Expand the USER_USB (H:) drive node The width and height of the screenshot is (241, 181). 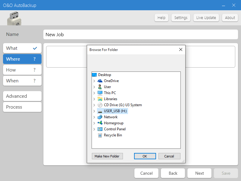pyautogui.click(x=94, y=111)
